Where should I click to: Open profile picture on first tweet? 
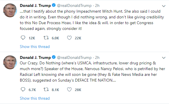click(10, 10)
